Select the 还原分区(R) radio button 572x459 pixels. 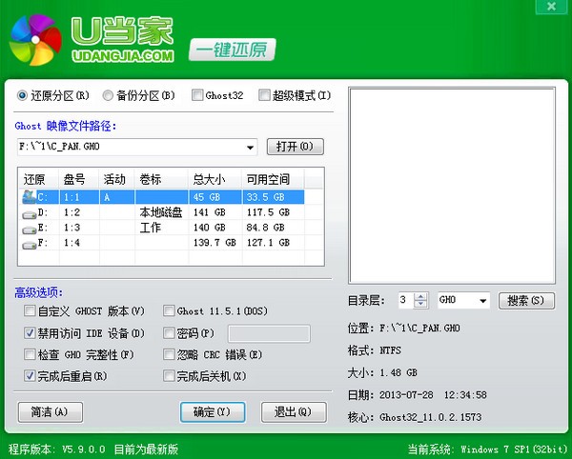22,95
